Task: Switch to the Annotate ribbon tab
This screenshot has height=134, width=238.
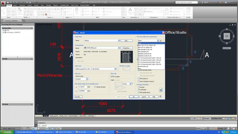Action: click(x=22, y=5)
